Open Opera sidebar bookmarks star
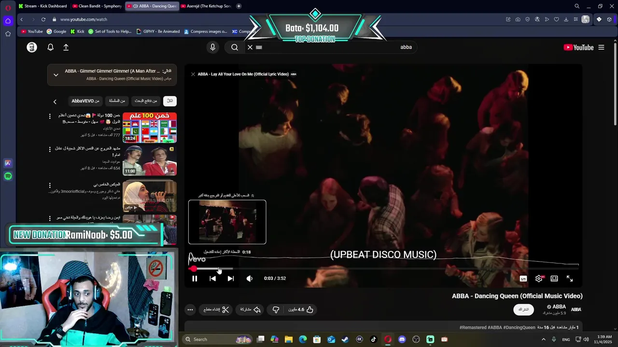This screenshot has width=618, height=347. pos(8,34)
